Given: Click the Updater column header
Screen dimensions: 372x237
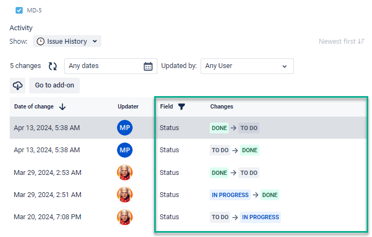Looking at the screenshot, I should 128,107.
